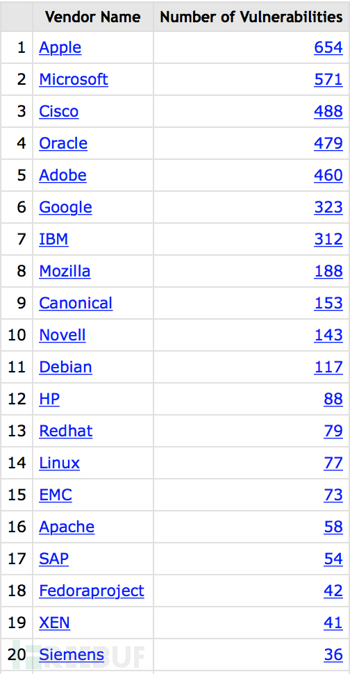Open the Siemens vendor link
The height and width of the screenshot is (674, 350).
coord(72,655)
